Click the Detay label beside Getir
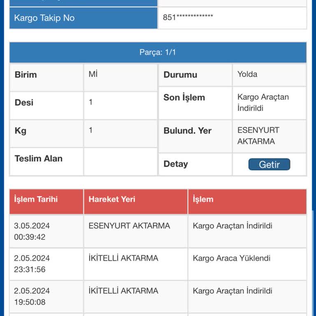 point(176,164)
